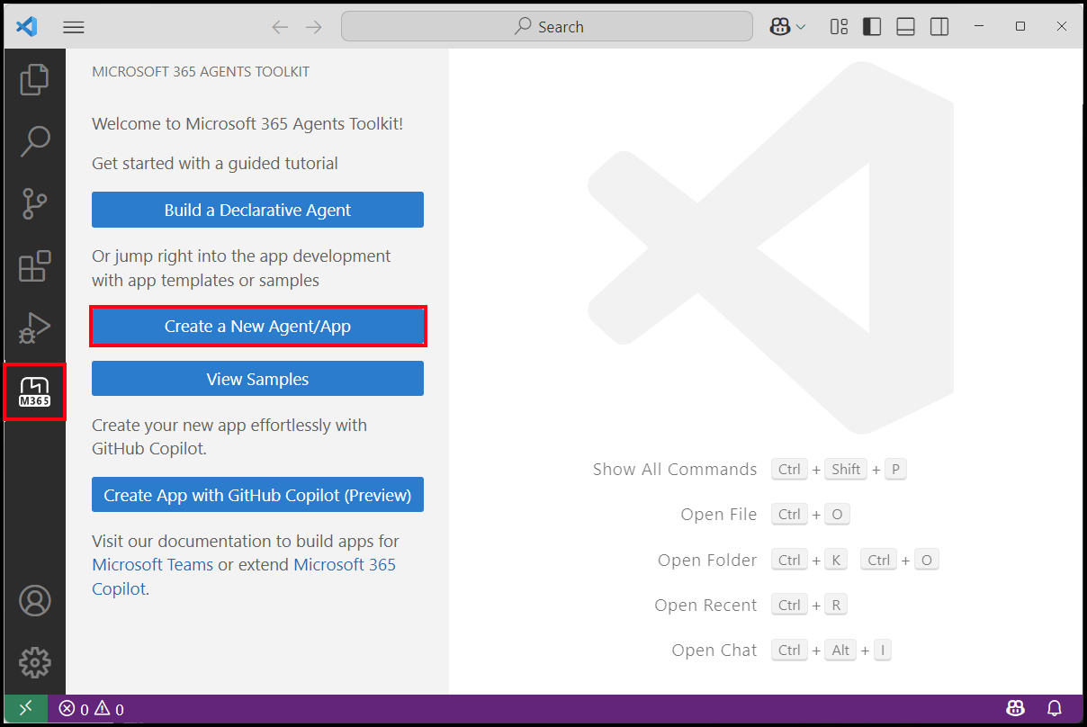
Task: Select the Microsoft 365 Agents Toolkit icon
Action: pyautogui.click(x=35, y=392)
